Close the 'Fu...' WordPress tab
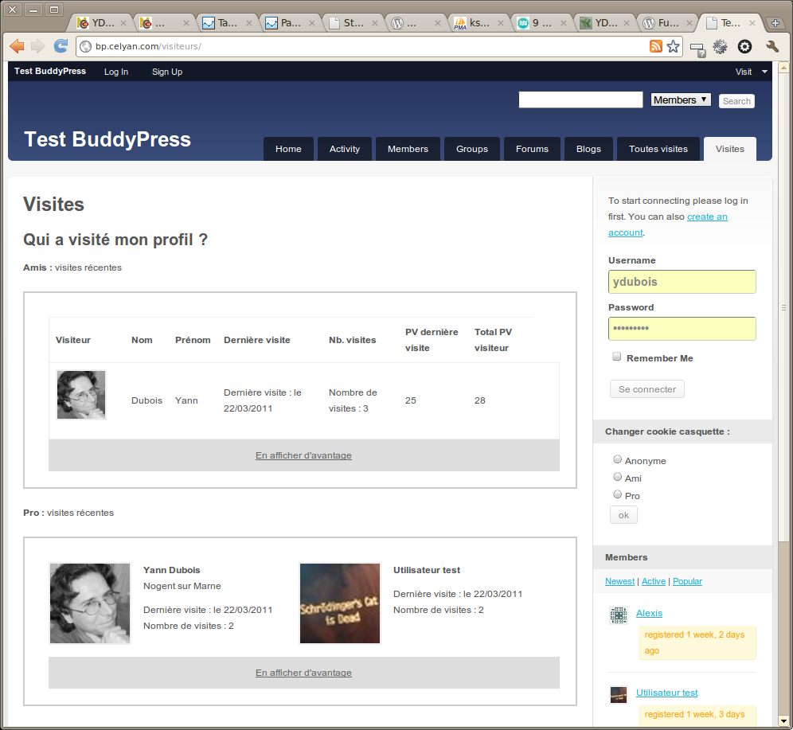 [689, 23]
